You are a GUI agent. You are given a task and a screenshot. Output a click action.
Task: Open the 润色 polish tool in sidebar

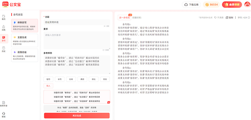4,28
